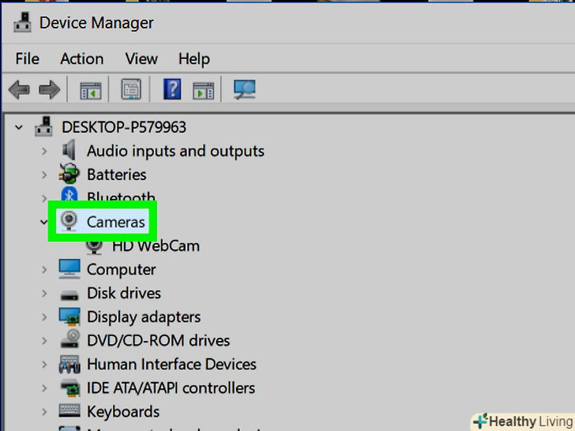The height and width of the screenshot is (431, 575).
Task: Click the Cameras webcam icon
Action: (69, 221)
